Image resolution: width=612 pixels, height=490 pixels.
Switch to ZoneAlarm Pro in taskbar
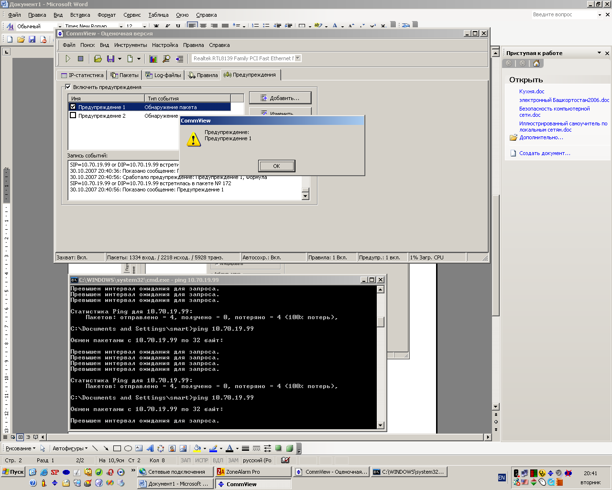click(252, 472)
